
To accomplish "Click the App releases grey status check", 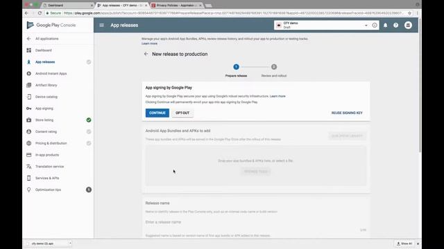I will click(x=89, y=62).
